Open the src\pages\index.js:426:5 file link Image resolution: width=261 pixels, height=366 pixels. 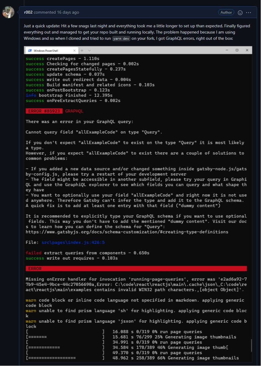coord(73,243)
